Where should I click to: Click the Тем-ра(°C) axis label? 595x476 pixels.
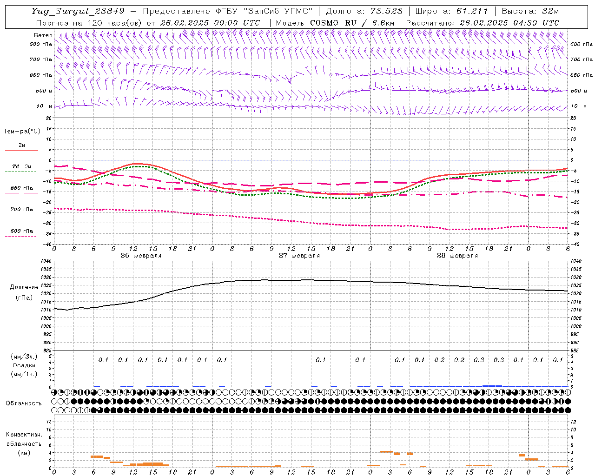point(22,132)
